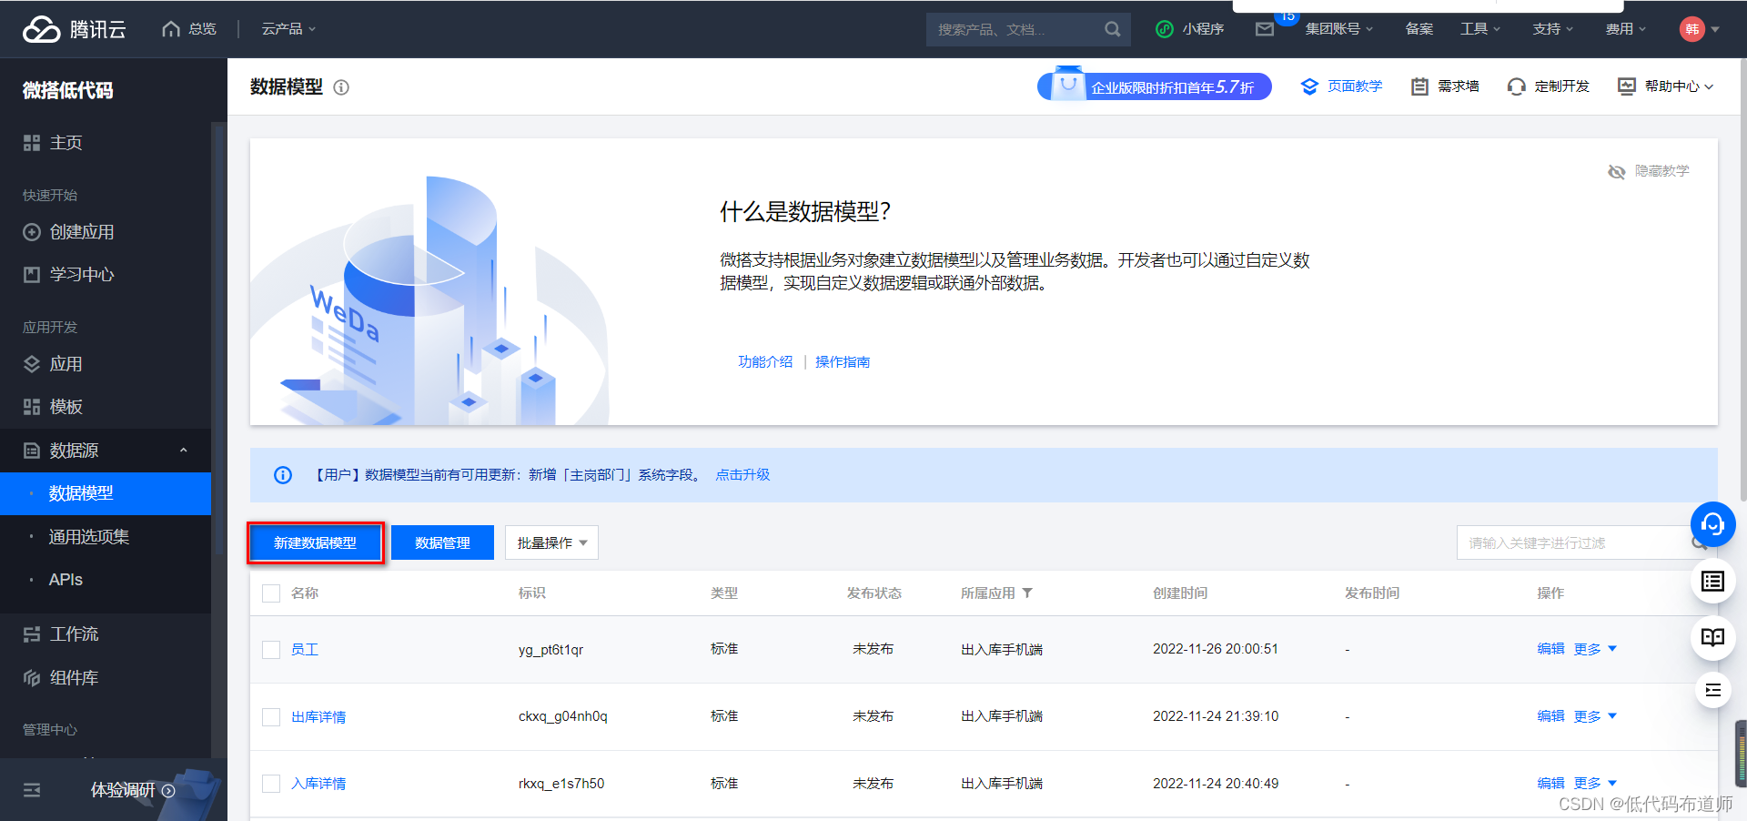The height and width of the screenshot is (821, 1747).
Task: Check the 入库详情 row checkbox
Action: 271,784
